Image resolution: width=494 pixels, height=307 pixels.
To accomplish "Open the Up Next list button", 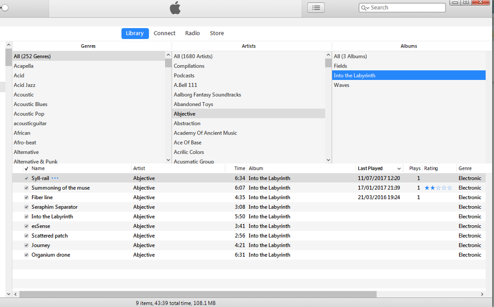I will tap(316, 8).
